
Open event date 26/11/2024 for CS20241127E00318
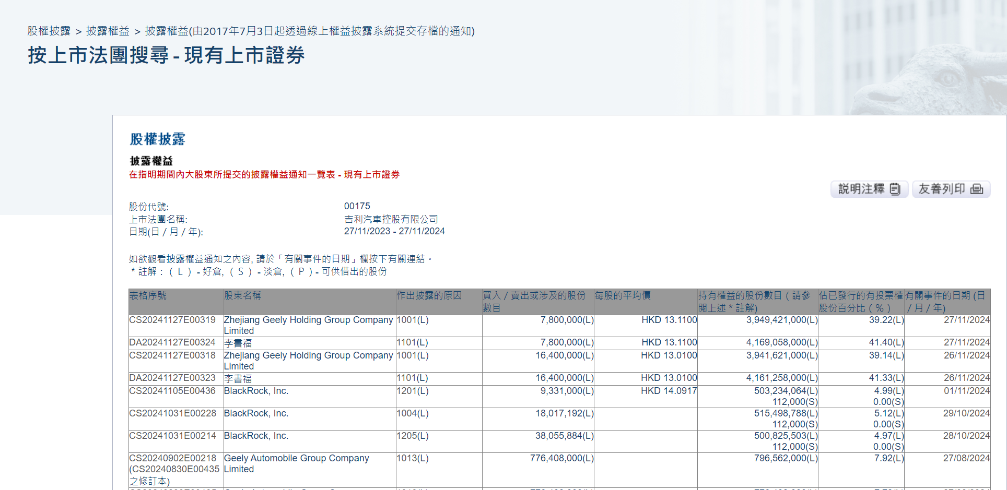pyautogui.click(x=966, y=355)
